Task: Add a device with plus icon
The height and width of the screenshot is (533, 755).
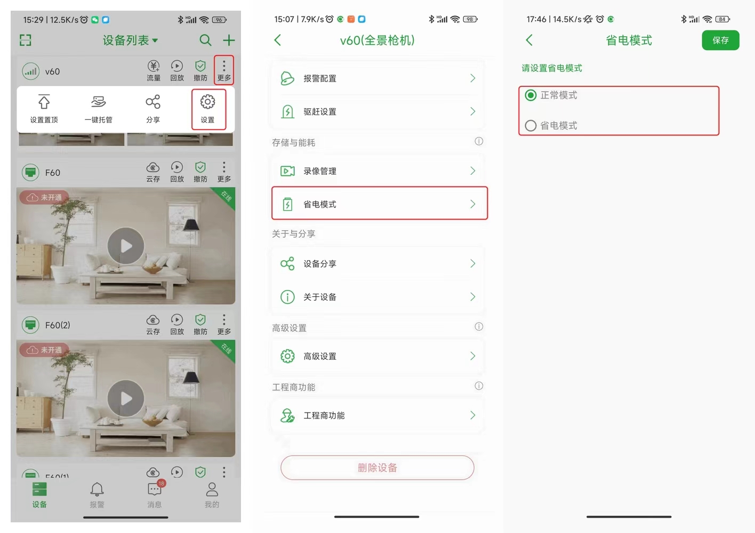Action: click(x=229, y=40)
